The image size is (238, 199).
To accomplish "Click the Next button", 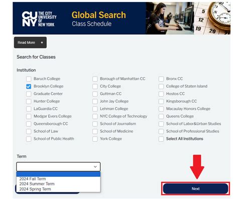I will click(x=195, y=188).
